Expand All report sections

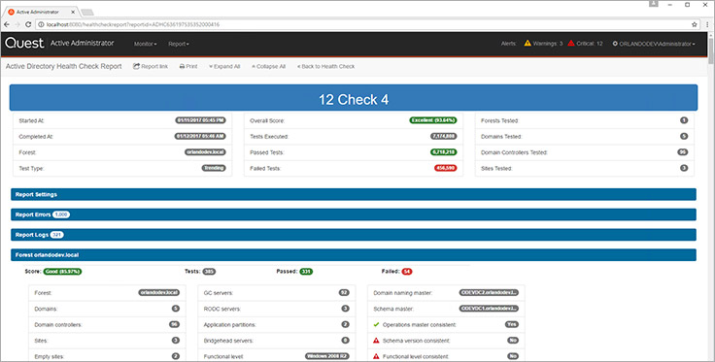(224, 67)
